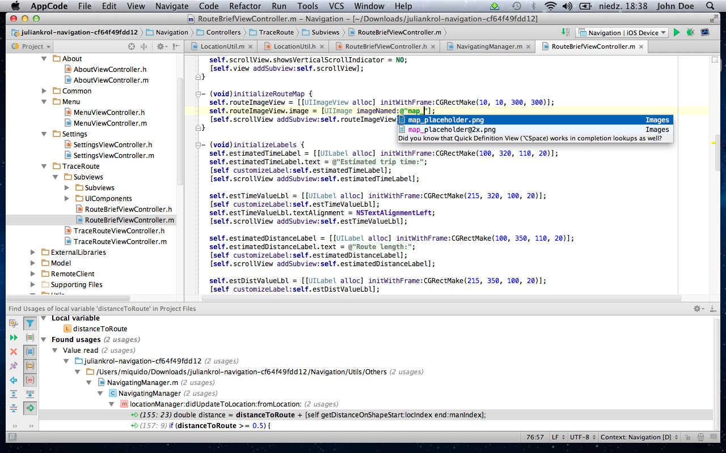
Task: Close the NavigatingManager.m tab
Action: point(528,46)
